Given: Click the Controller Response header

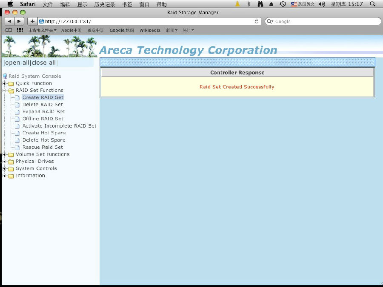Looking at the screenshot, I should tap(237, 72).
